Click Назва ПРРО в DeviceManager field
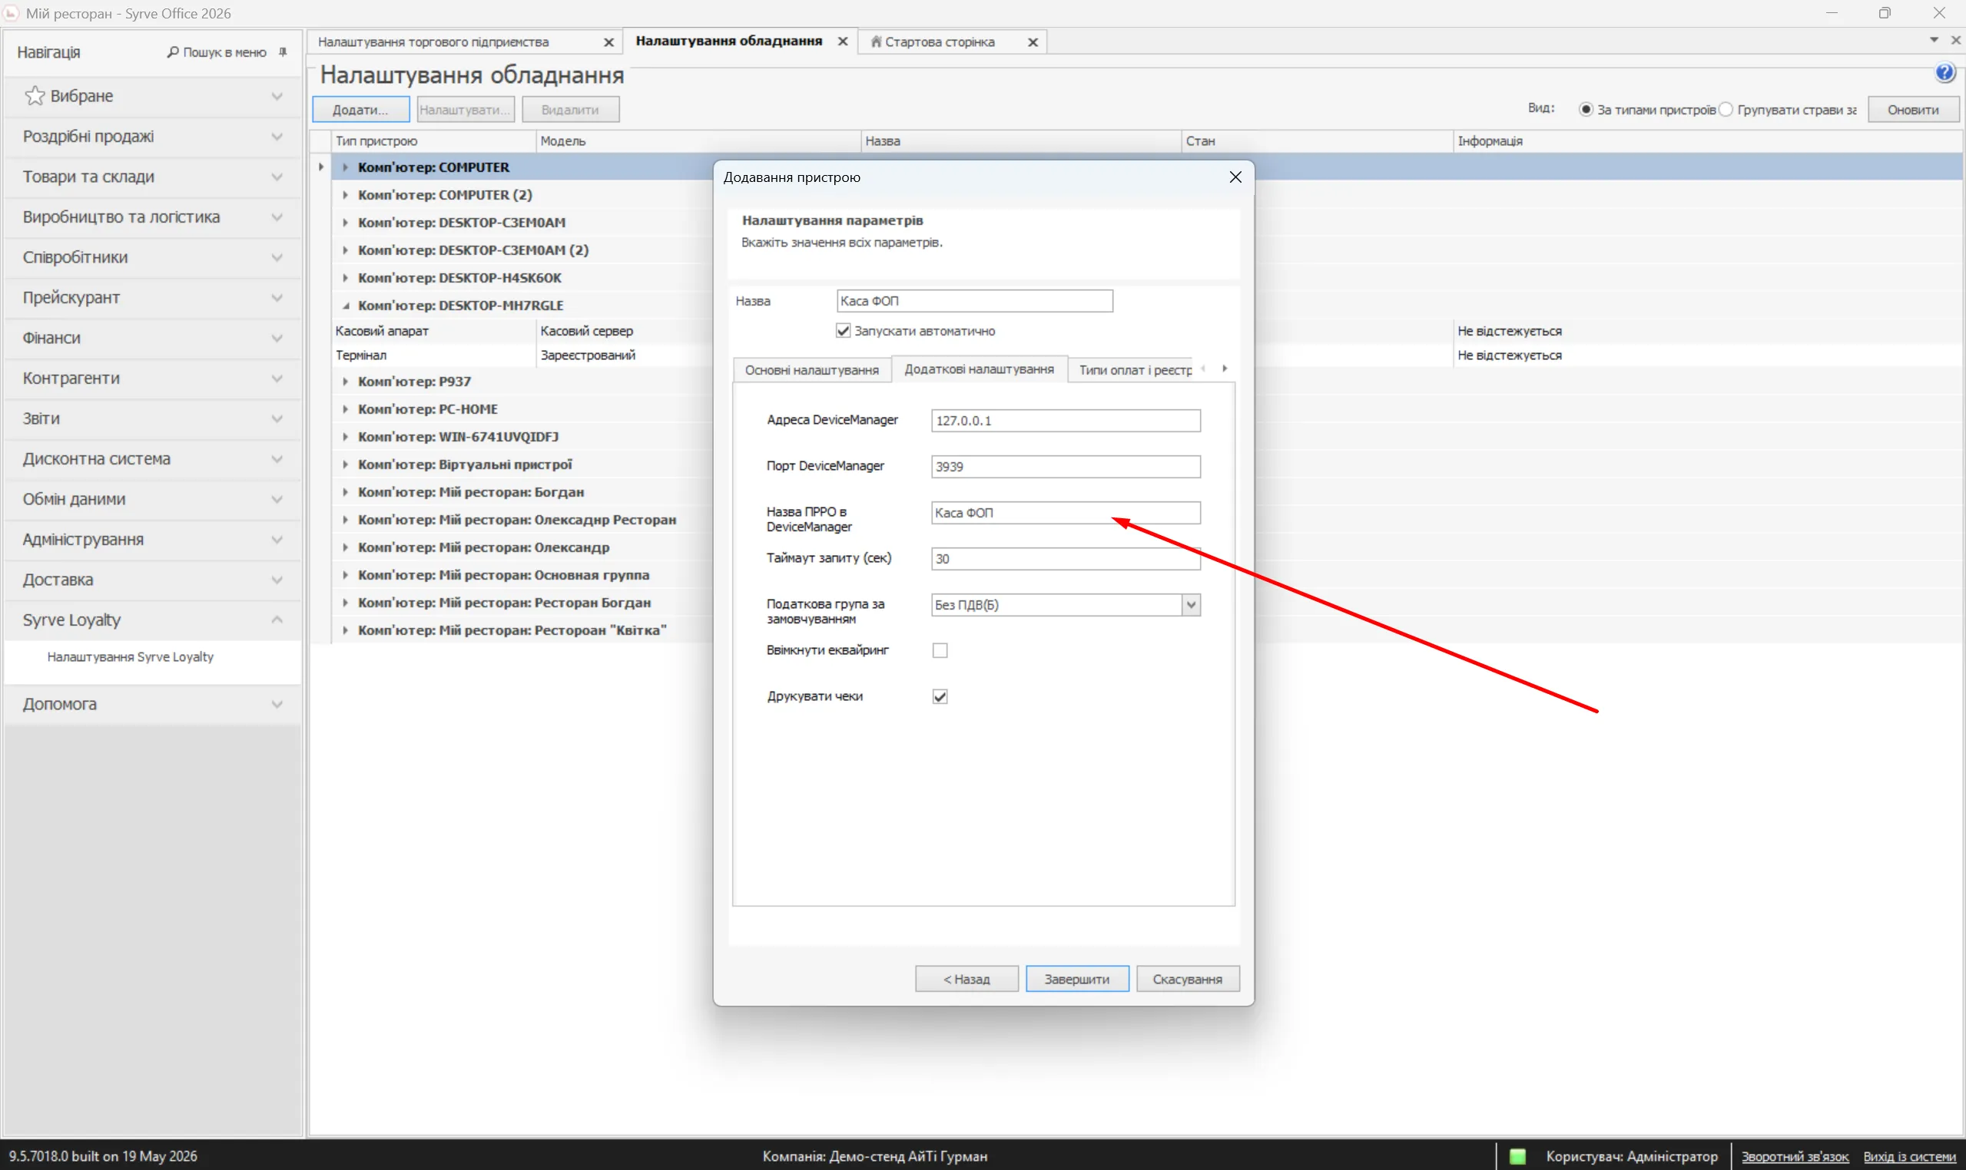1966x1170 pixels. click(1066, 513)
